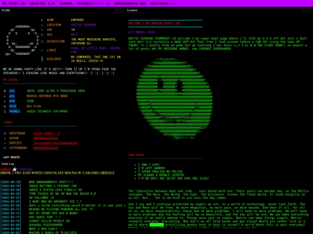Click the left square button in Content header

tap(304, 10)
